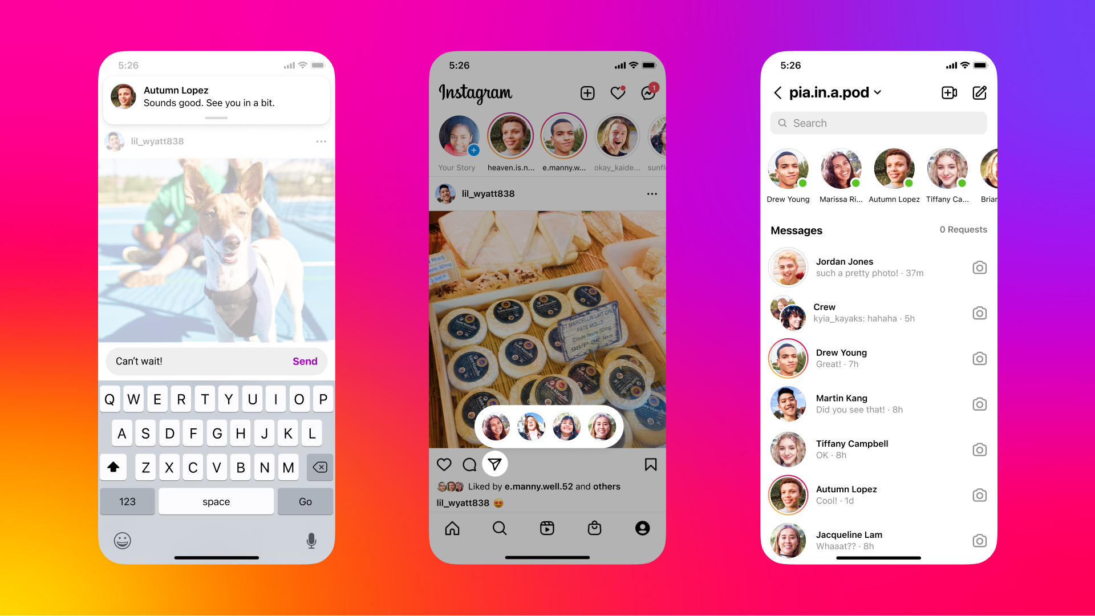Tap the home icon in bottom navigation

(x=452, y=528)
